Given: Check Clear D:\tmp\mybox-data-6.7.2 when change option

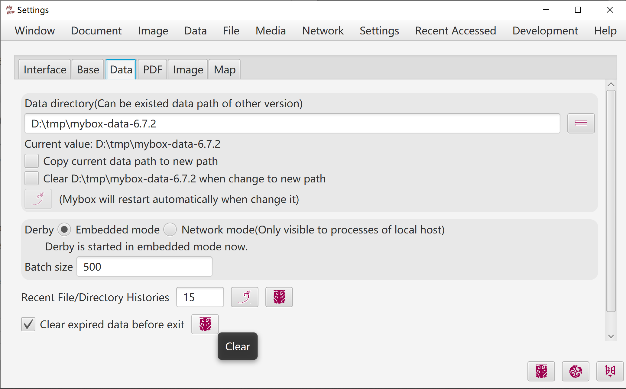Looking at the screenshot, I should point(32,178).
